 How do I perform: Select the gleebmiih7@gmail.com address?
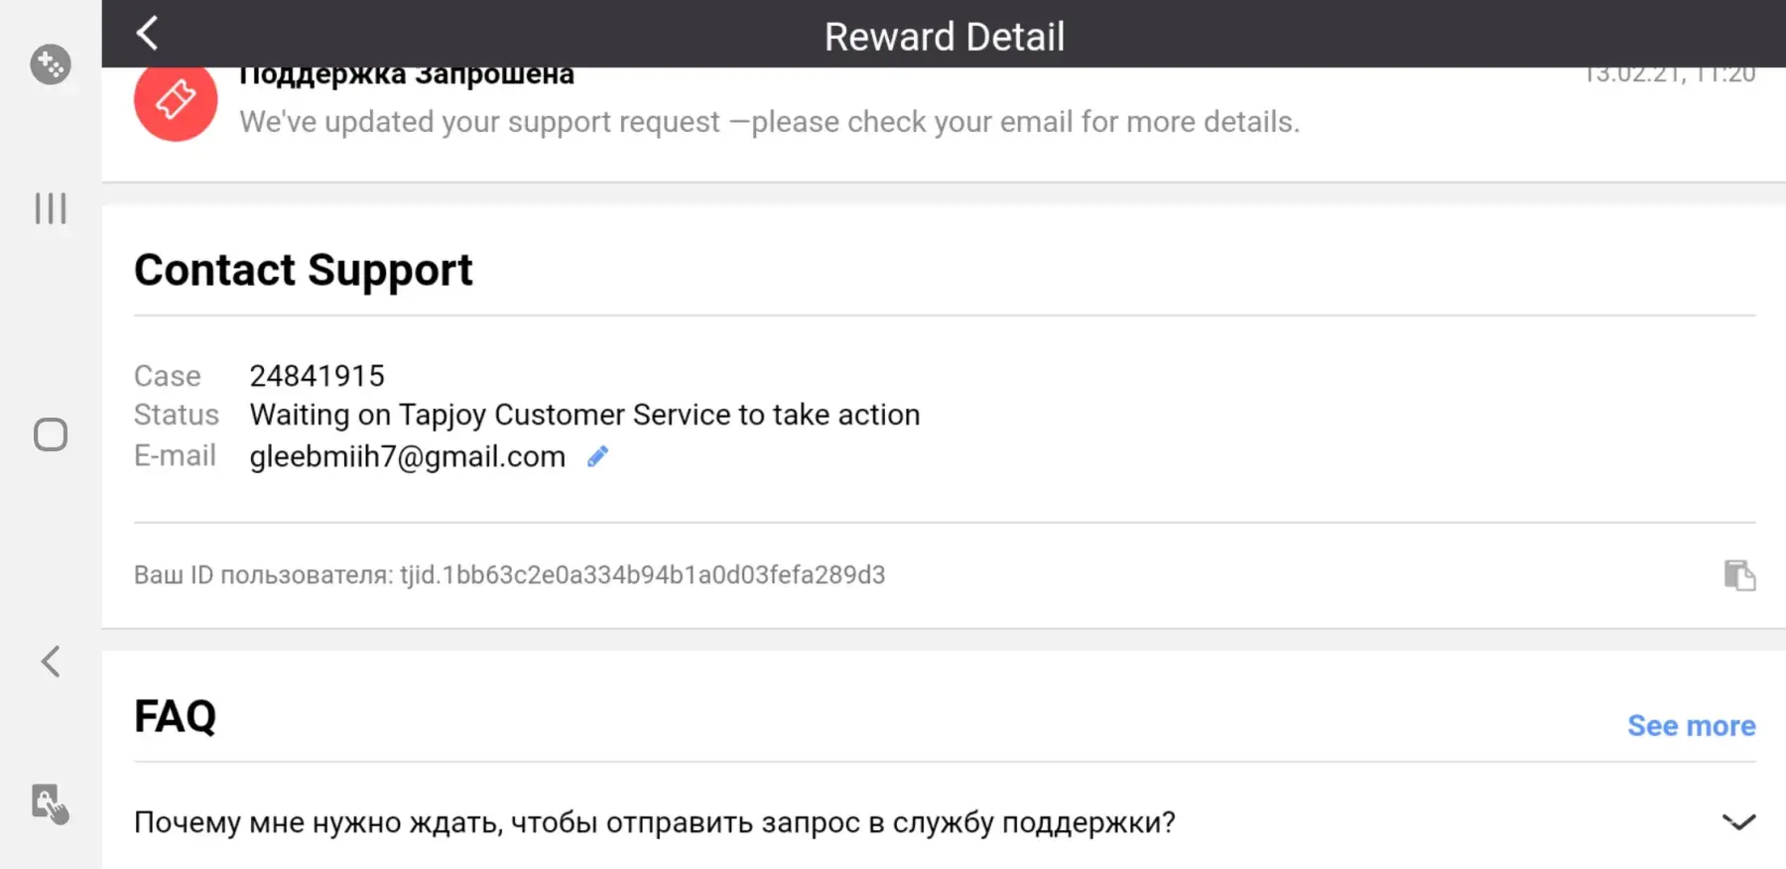click(x=407, y=456)
